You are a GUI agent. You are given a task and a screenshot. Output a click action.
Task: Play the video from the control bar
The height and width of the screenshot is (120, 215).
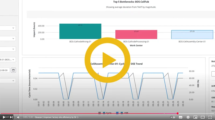click(4, 117)
